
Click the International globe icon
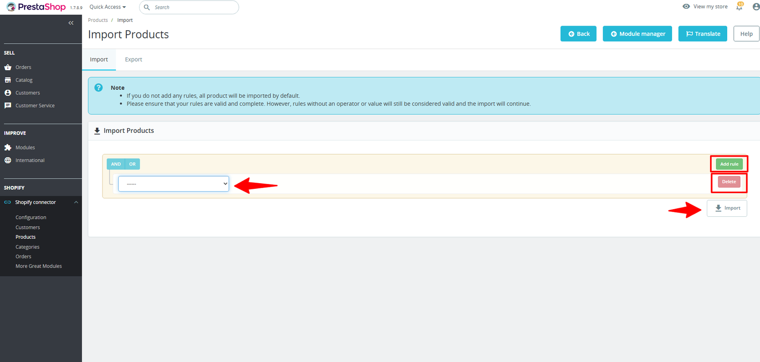pyautogui.click(x=8, y=160)
